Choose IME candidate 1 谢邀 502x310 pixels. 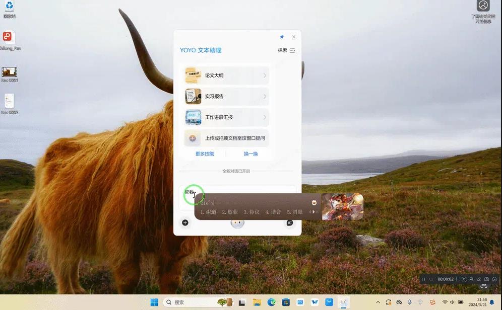208,212
